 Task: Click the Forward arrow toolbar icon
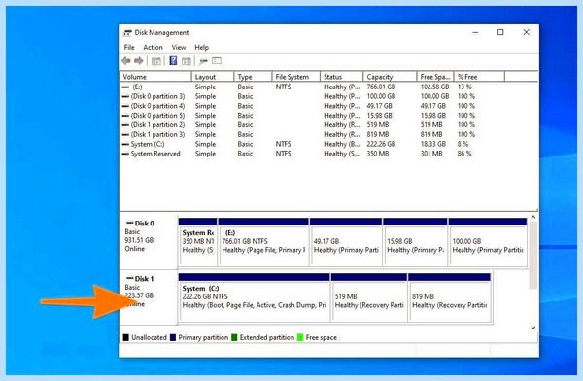coord(139,61)
